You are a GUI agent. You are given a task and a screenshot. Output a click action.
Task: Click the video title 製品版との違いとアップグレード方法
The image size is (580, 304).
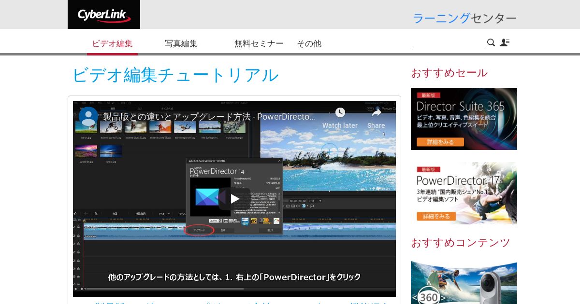click(x=209, y=117)
